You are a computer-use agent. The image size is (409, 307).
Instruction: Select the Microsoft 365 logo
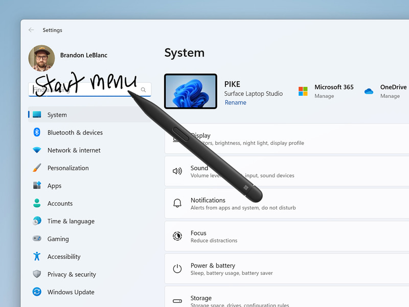point(302,90)
